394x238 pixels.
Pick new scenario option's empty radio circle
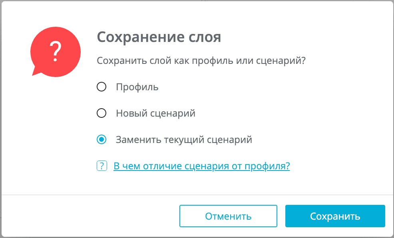101,113
